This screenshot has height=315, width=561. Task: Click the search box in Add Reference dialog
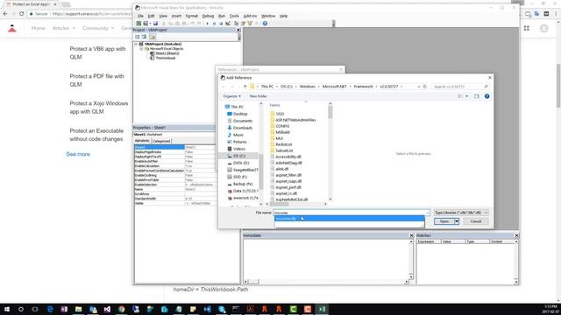(459, 87)
